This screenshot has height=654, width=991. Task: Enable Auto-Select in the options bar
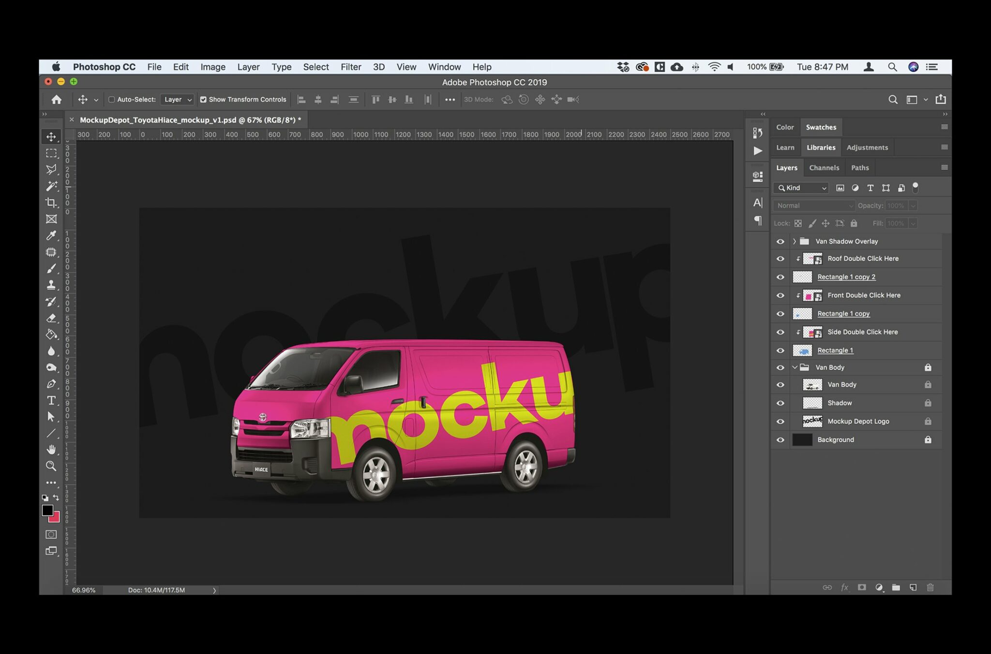[112, 99]
